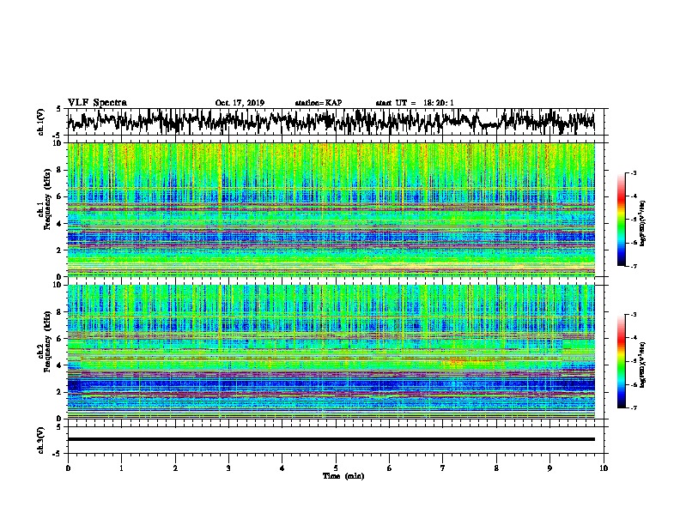Click the ch.2 color bar "log(PSD)" label

(643, 365)
